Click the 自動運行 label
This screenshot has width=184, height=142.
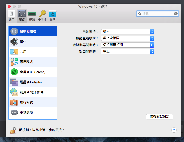[90, 32]
